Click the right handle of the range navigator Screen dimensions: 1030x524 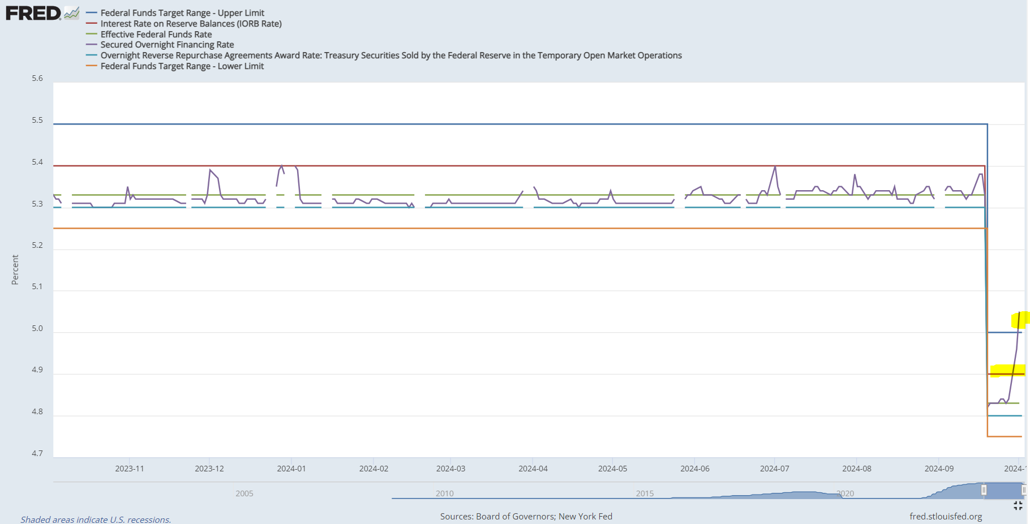(1023, 490)
